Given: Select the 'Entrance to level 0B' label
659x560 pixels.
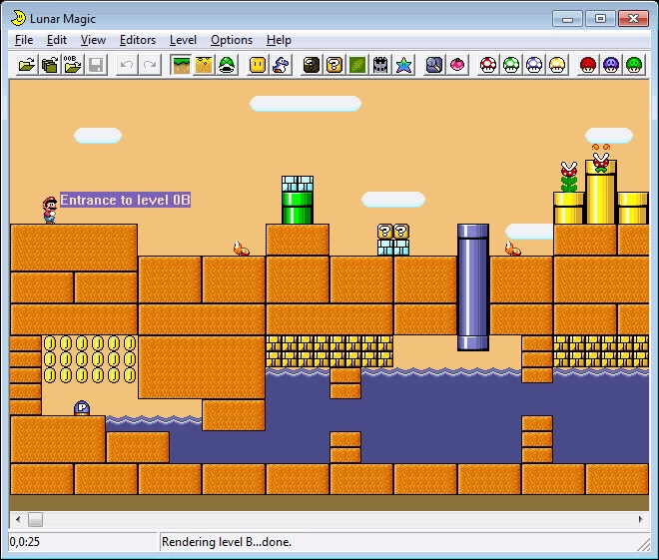Looking at the screenshot, I should [x=125, y=200].
